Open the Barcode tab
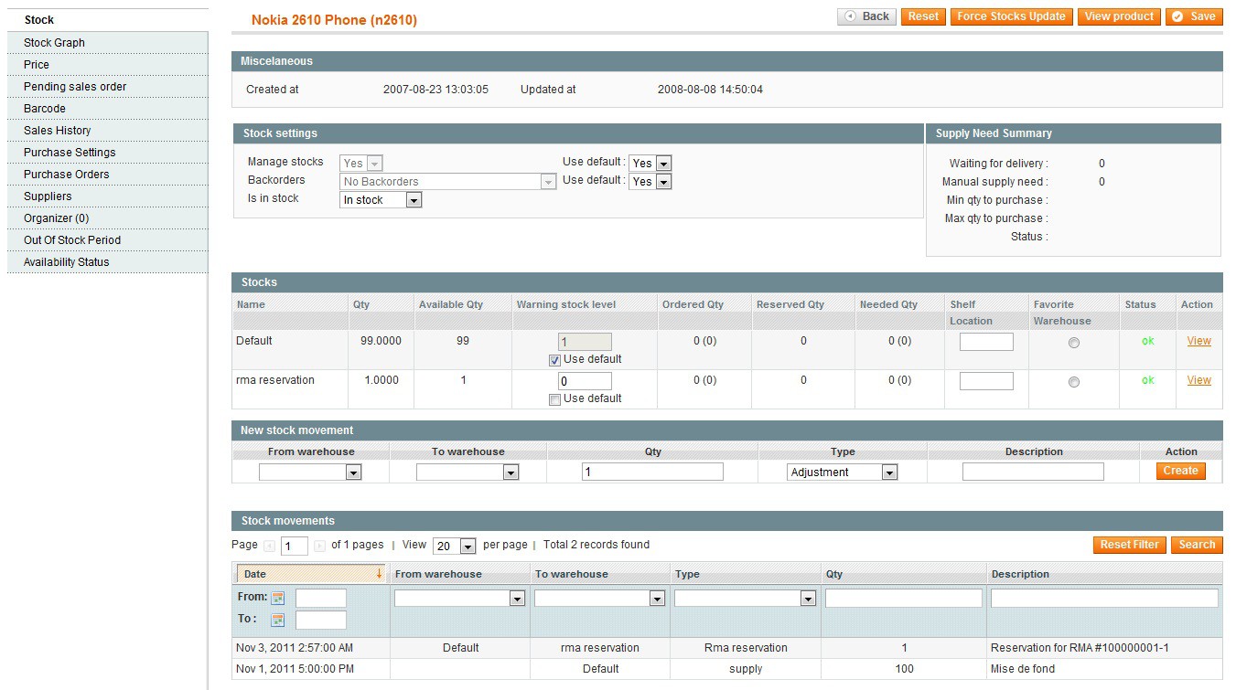Image resolution: width=1236 pixels, height=690 pixels. [x=108, y=109]
